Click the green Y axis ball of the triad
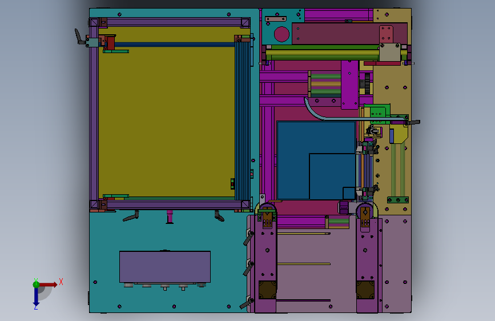Image resolution: width=495 pixels, height=321 pixels. pos(36,284)
